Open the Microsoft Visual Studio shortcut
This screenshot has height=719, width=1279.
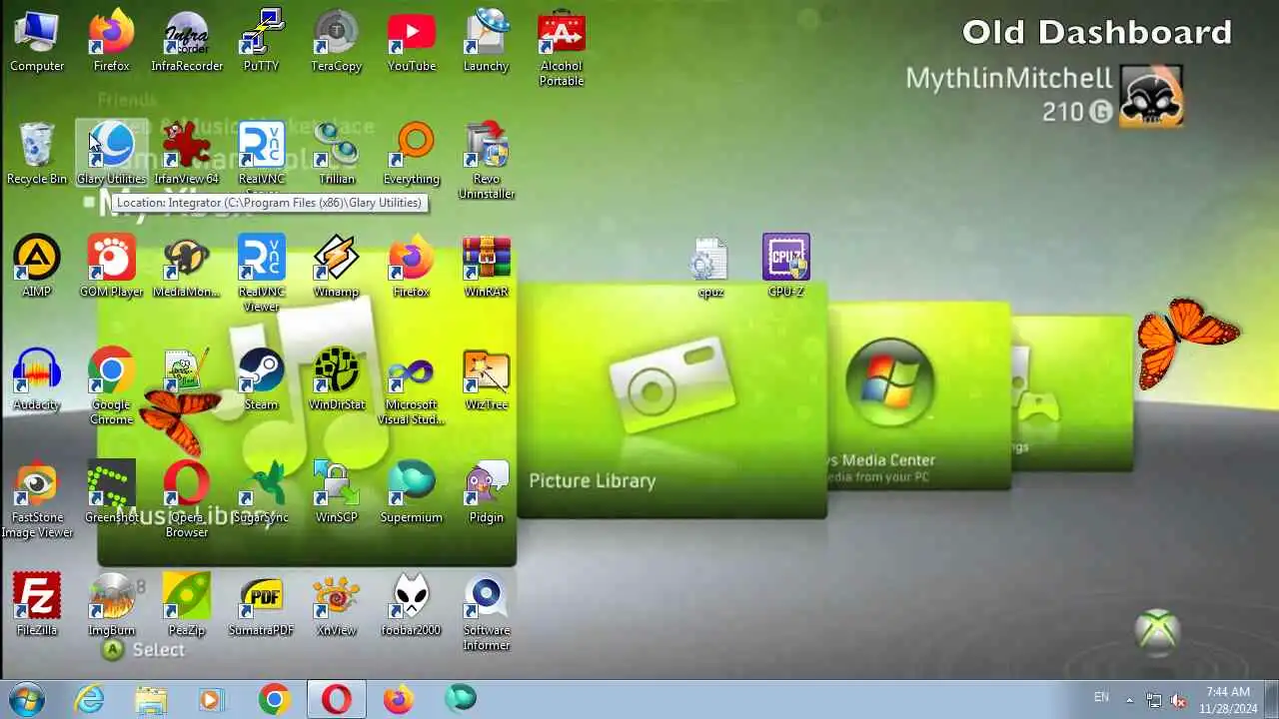click(412, 387)
